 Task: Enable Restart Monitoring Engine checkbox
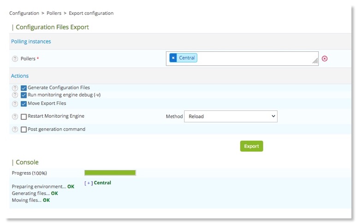click(x=24, y=117)
